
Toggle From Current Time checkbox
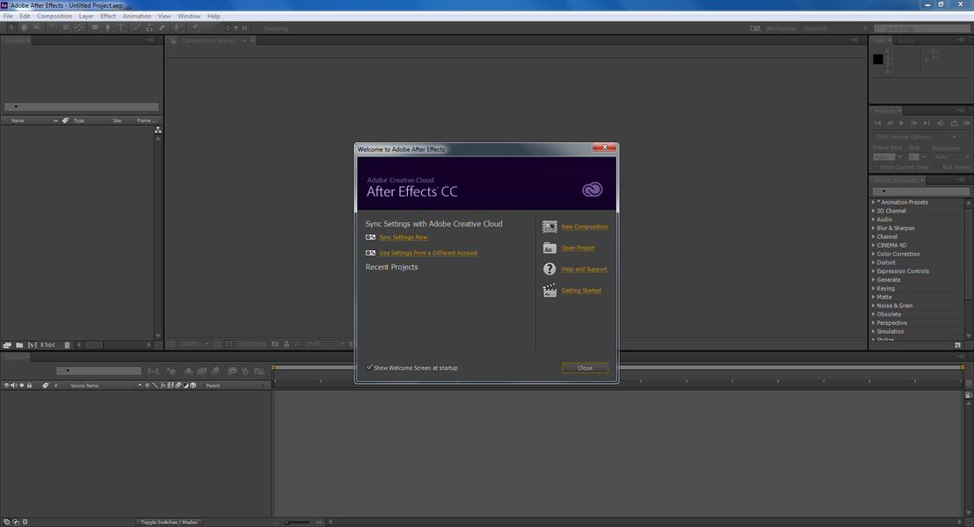click(876, 168)
